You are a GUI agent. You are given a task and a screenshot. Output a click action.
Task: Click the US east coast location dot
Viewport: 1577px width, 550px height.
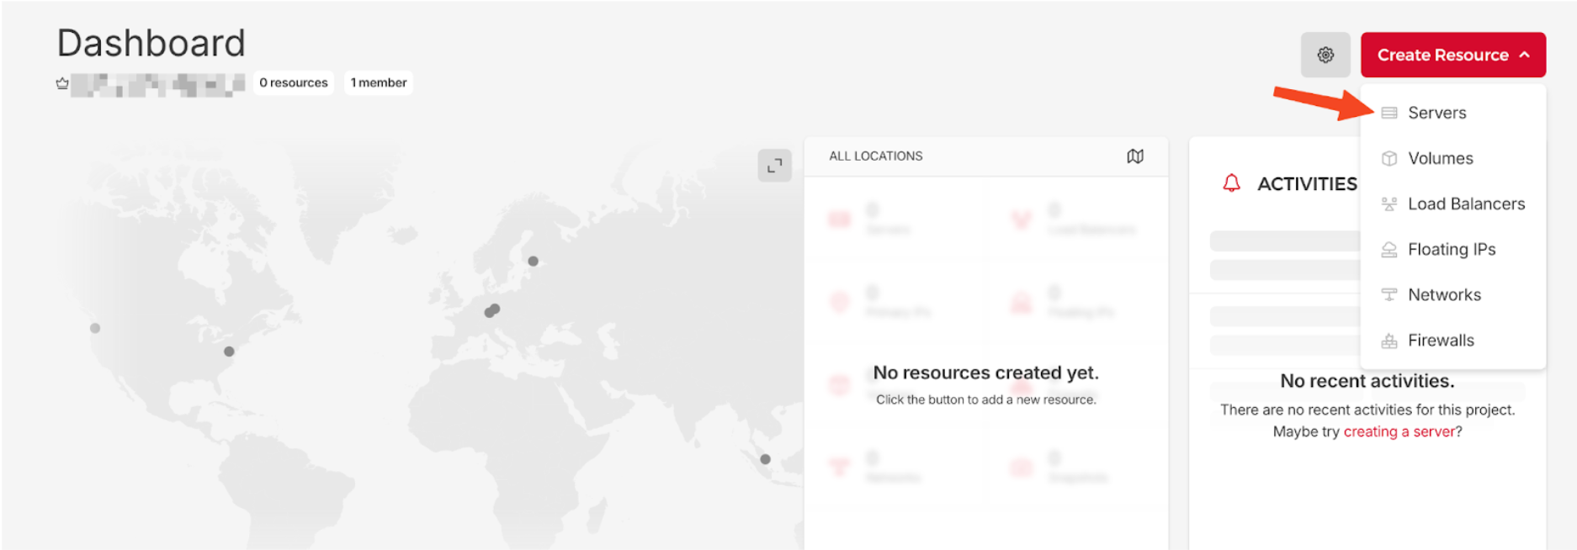click(x=229, y=352)
